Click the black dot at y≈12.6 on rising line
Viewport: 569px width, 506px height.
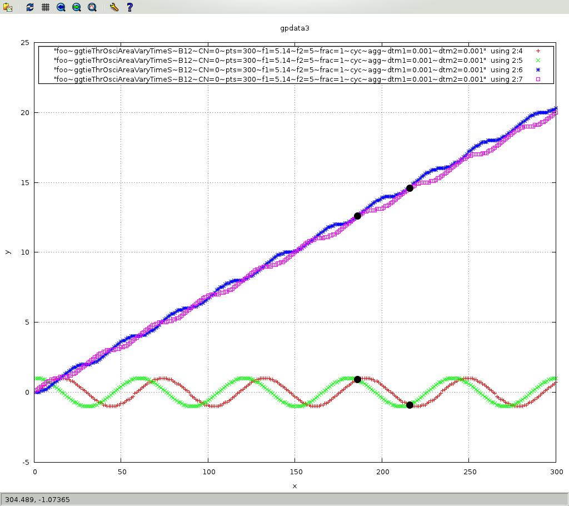pos(357,216)
